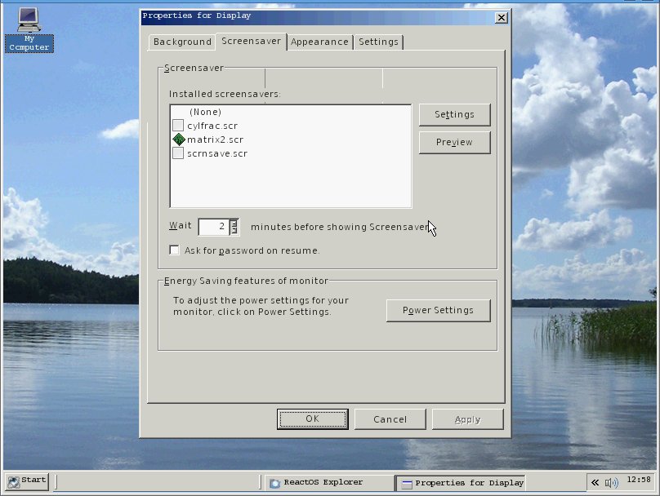Click the volume speaker icon in the tray
This screenshot has height=496, width=660.
pyautogui.click(x=611, y=483)
